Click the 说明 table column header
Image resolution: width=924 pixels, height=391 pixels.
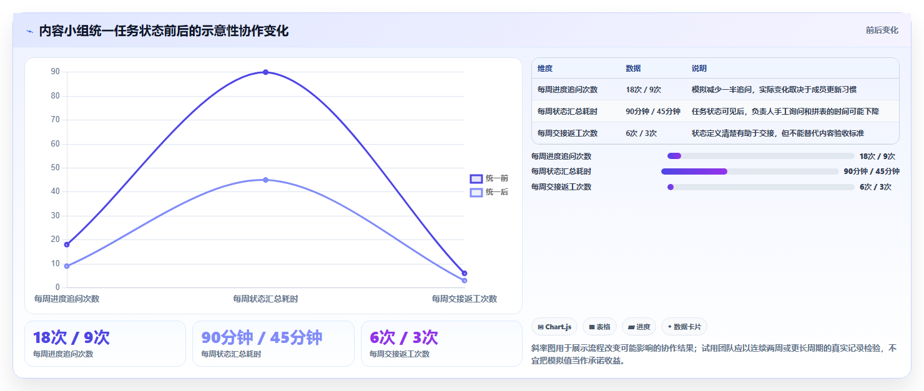(x=699, y=69)
